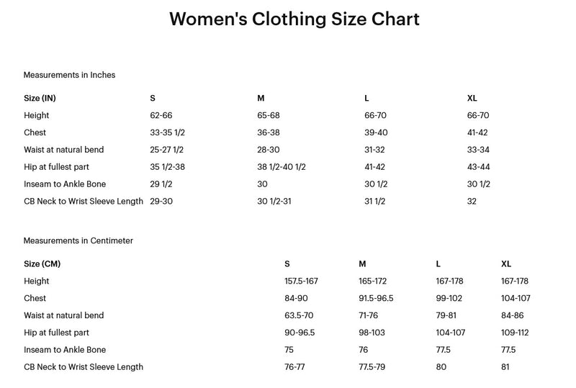Viewport: 576px width, 388px height.
Task: Click the 62-66 height value for size S
Action: point(161,115)
